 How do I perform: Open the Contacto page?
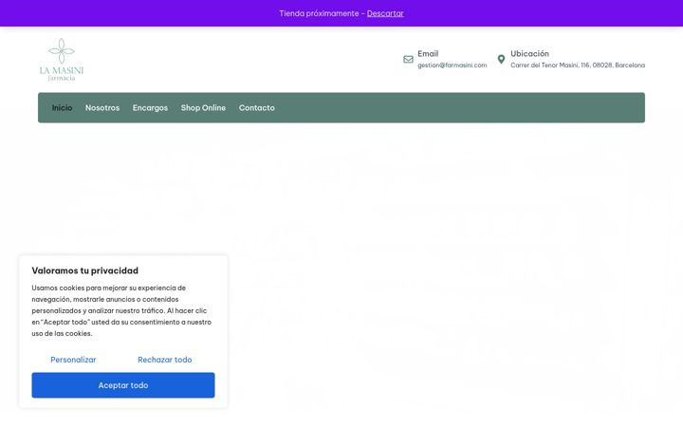256,107
